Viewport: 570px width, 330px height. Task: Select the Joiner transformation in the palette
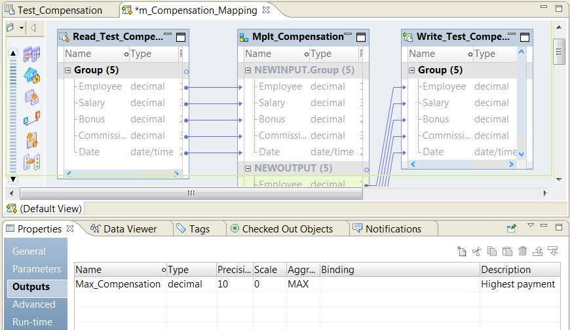[32, 54]
